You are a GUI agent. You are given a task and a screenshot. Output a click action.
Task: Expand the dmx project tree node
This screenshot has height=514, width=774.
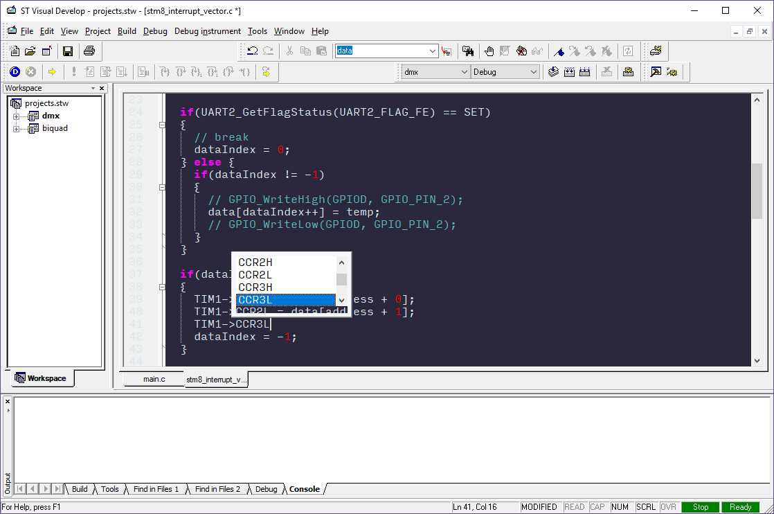point(16,116)
